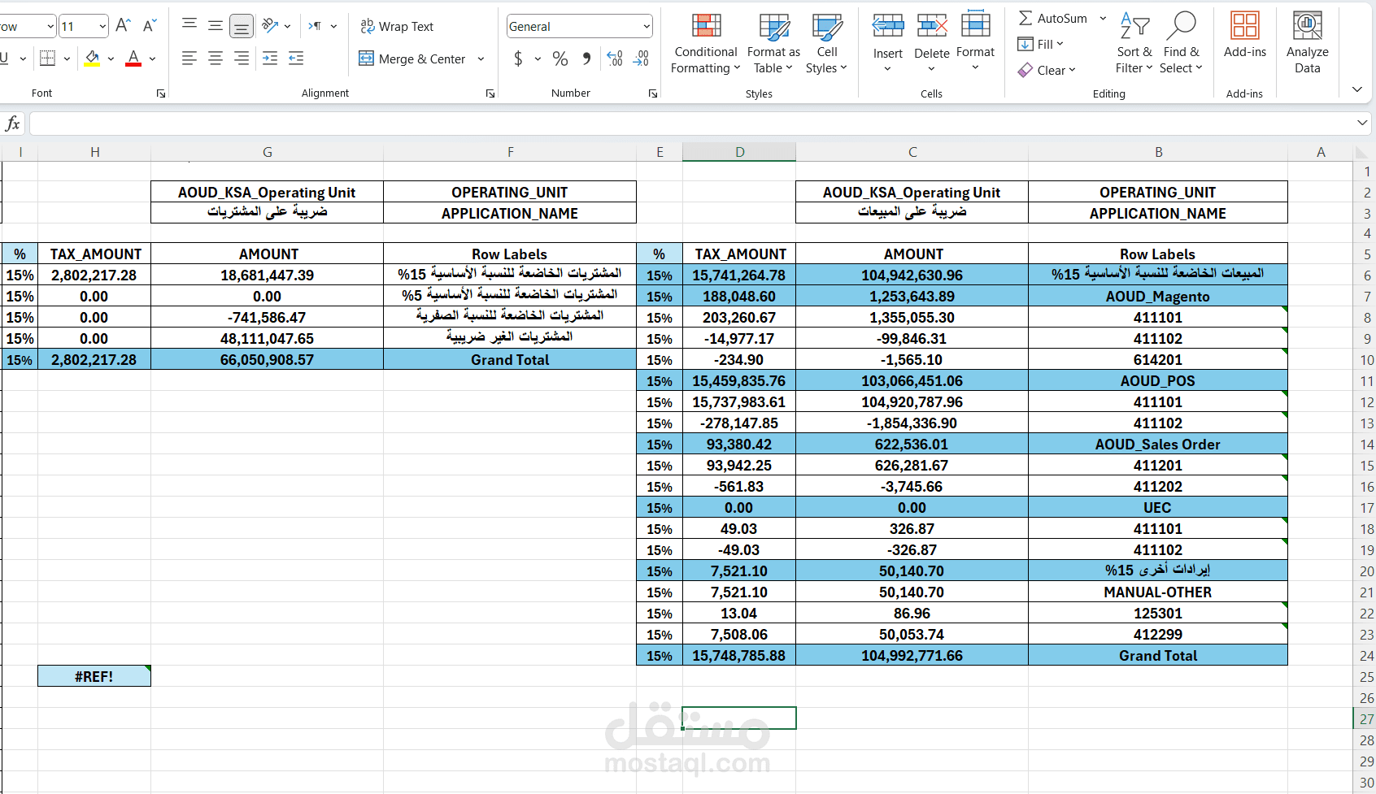Click the borders icon

click(48, 59)
